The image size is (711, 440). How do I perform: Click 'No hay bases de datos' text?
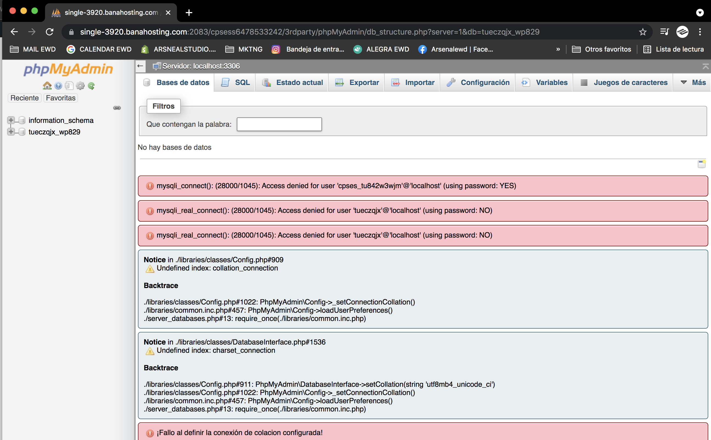point(174,148)
